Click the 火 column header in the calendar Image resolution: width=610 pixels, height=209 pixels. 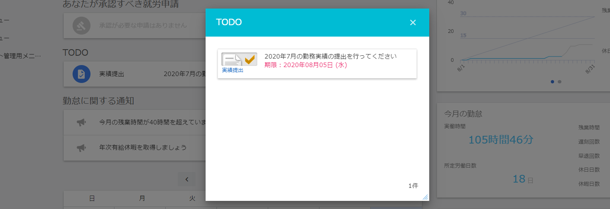pyautogui.click(x=192, y=198)
